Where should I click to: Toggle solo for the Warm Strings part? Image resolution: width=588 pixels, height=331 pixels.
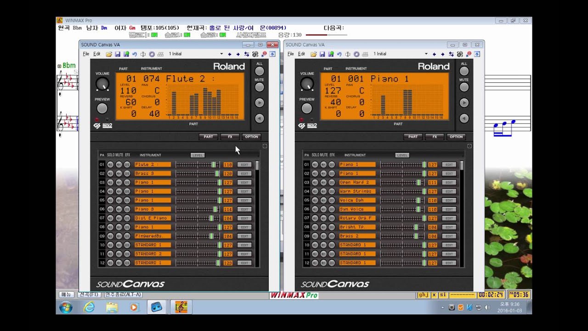tap(315, 191)
